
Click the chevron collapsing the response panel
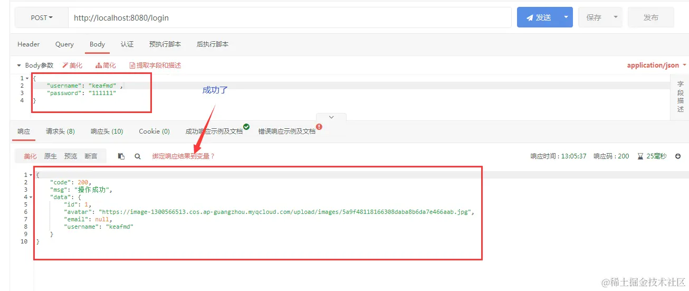(x=331, y=117)
